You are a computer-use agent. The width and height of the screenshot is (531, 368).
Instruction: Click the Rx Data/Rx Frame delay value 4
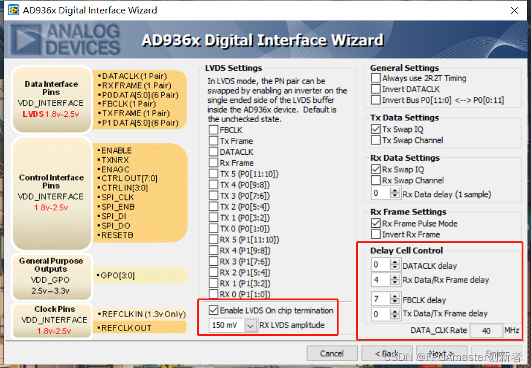click(x=381, y=279)
